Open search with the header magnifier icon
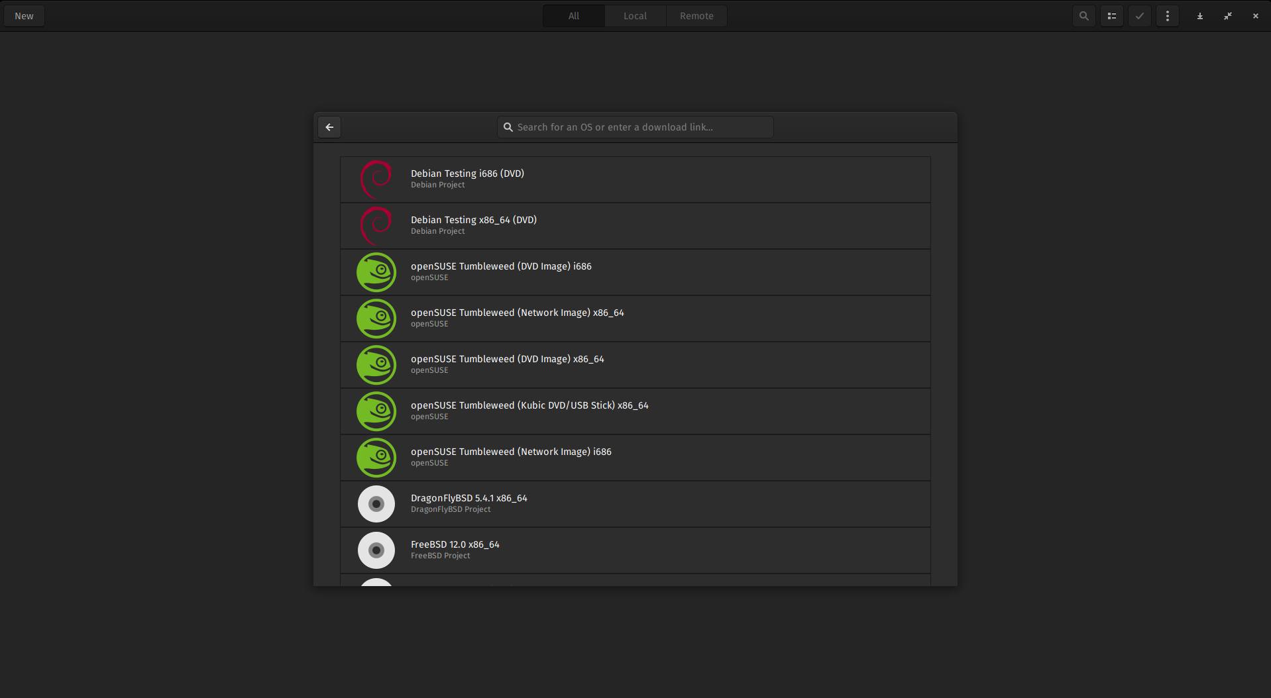Viewport: 1271px width, 698px height. coord(1083,16)
